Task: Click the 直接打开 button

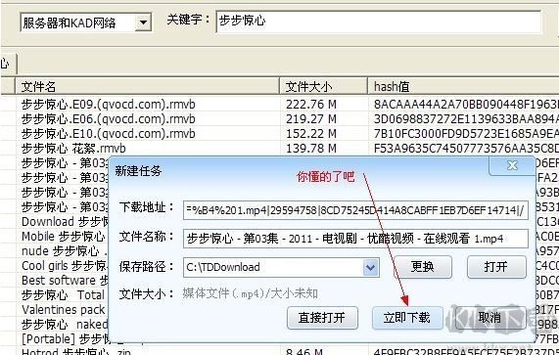Action: coord(322,318)
